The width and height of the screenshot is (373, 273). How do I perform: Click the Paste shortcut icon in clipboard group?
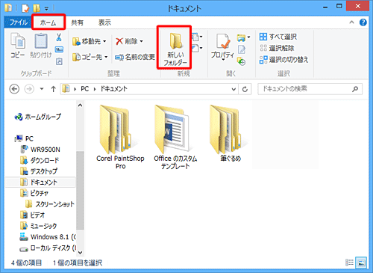tap(59, 61)
